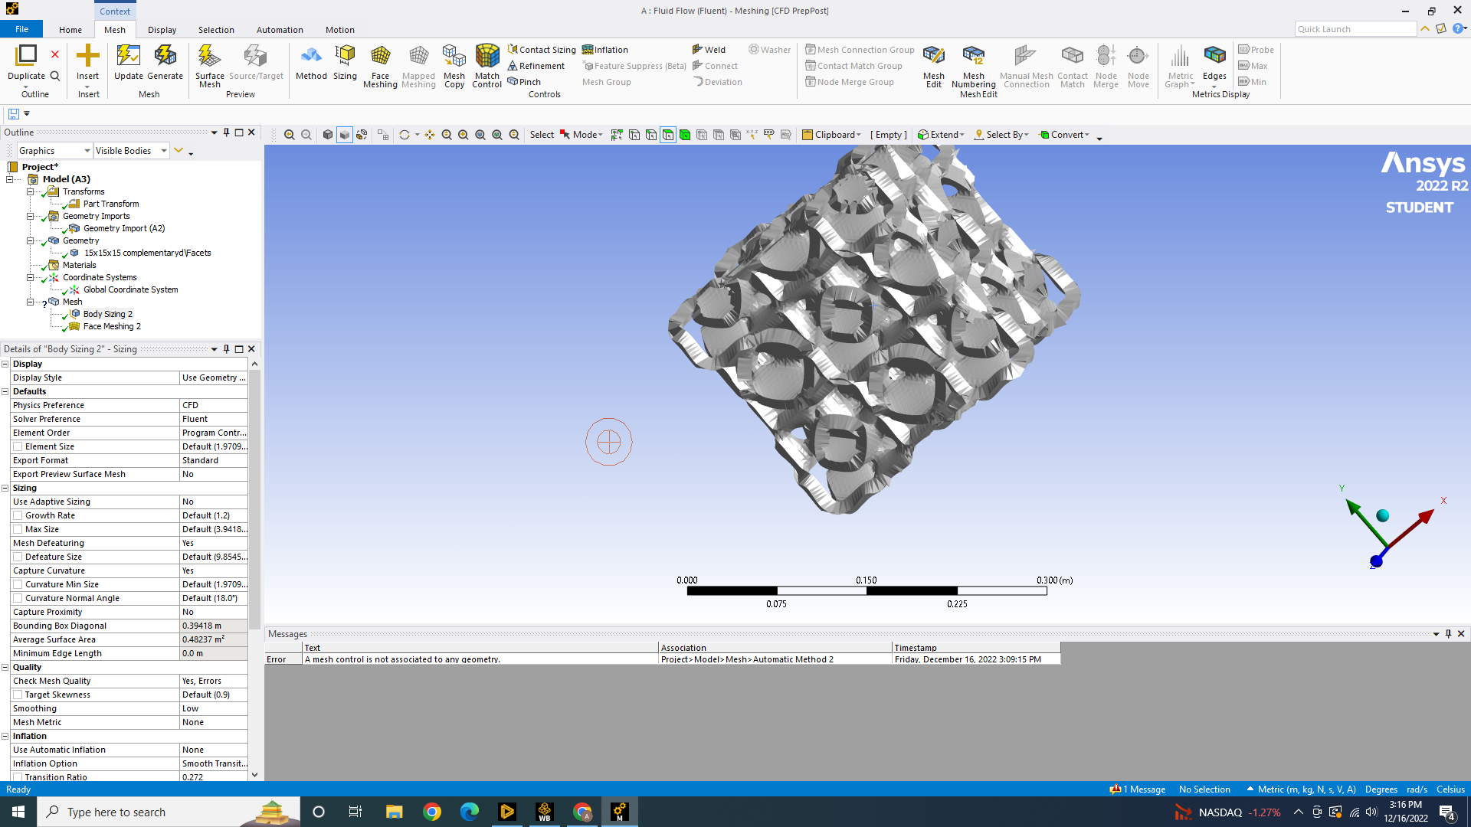Add an Inflation control
The image size is (1471, 827).
605,50
